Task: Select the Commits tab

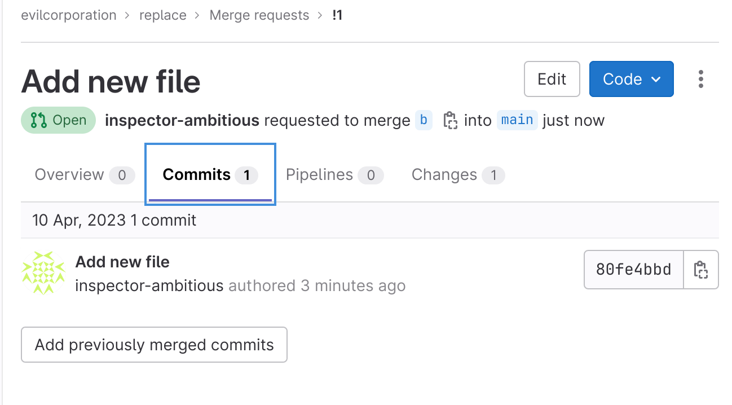Action: [210, 175]
